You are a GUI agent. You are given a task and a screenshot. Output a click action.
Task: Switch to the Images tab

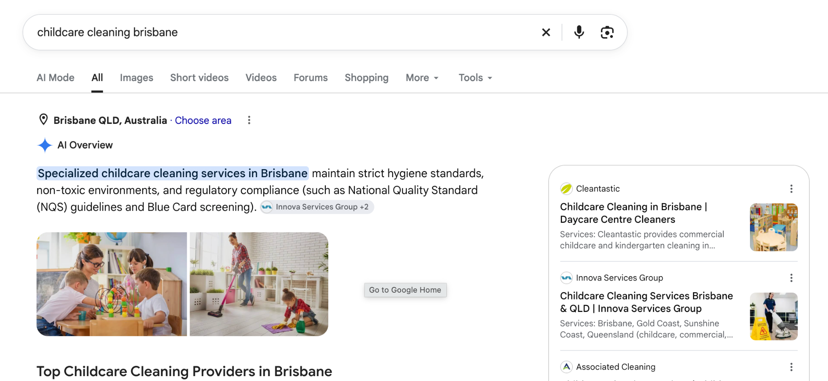point(137,78)
